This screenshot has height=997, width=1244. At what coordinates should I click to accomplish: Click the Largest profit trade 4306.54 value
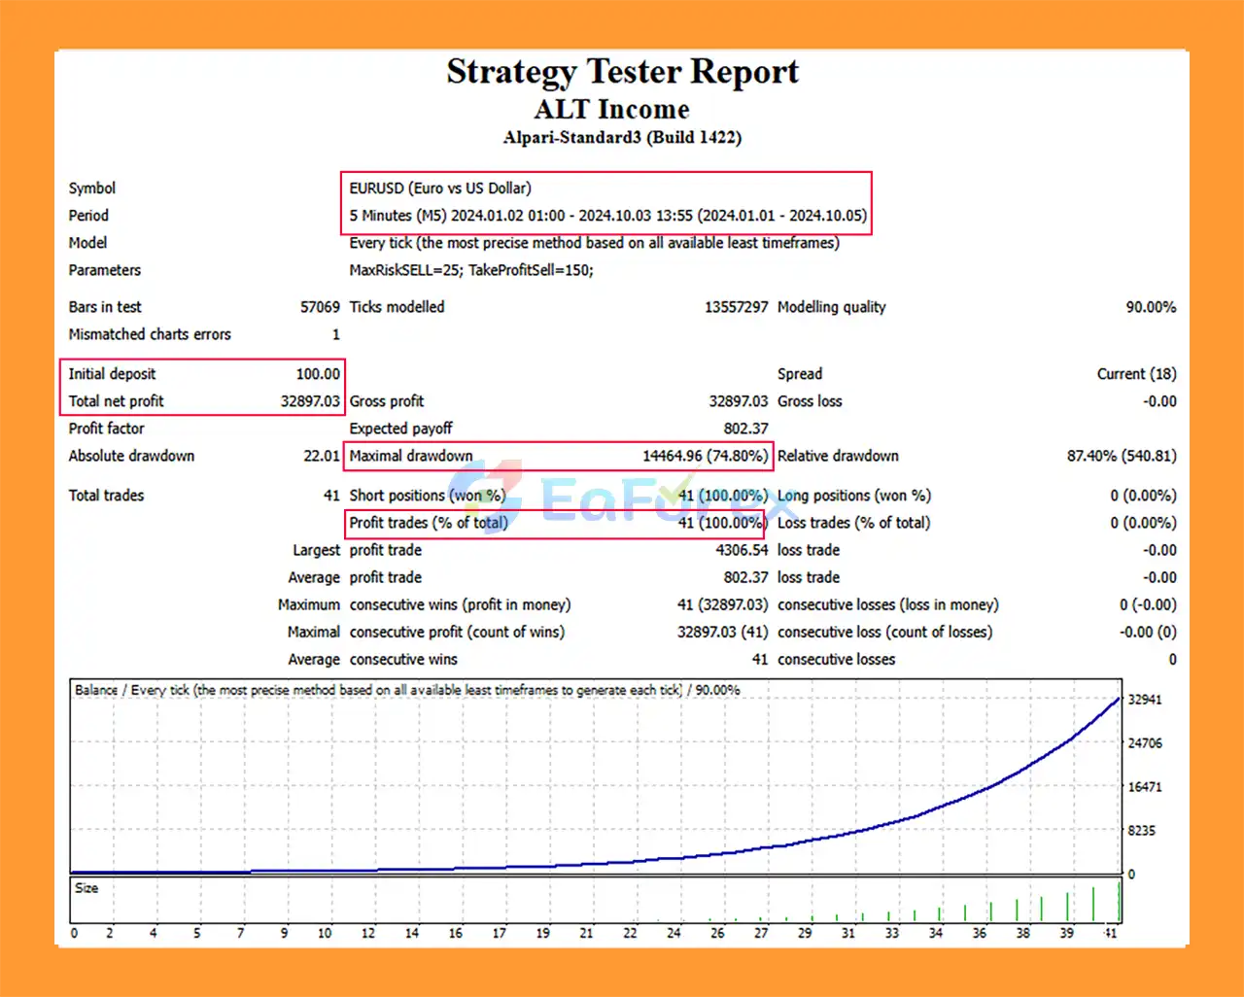pos(742,550)
